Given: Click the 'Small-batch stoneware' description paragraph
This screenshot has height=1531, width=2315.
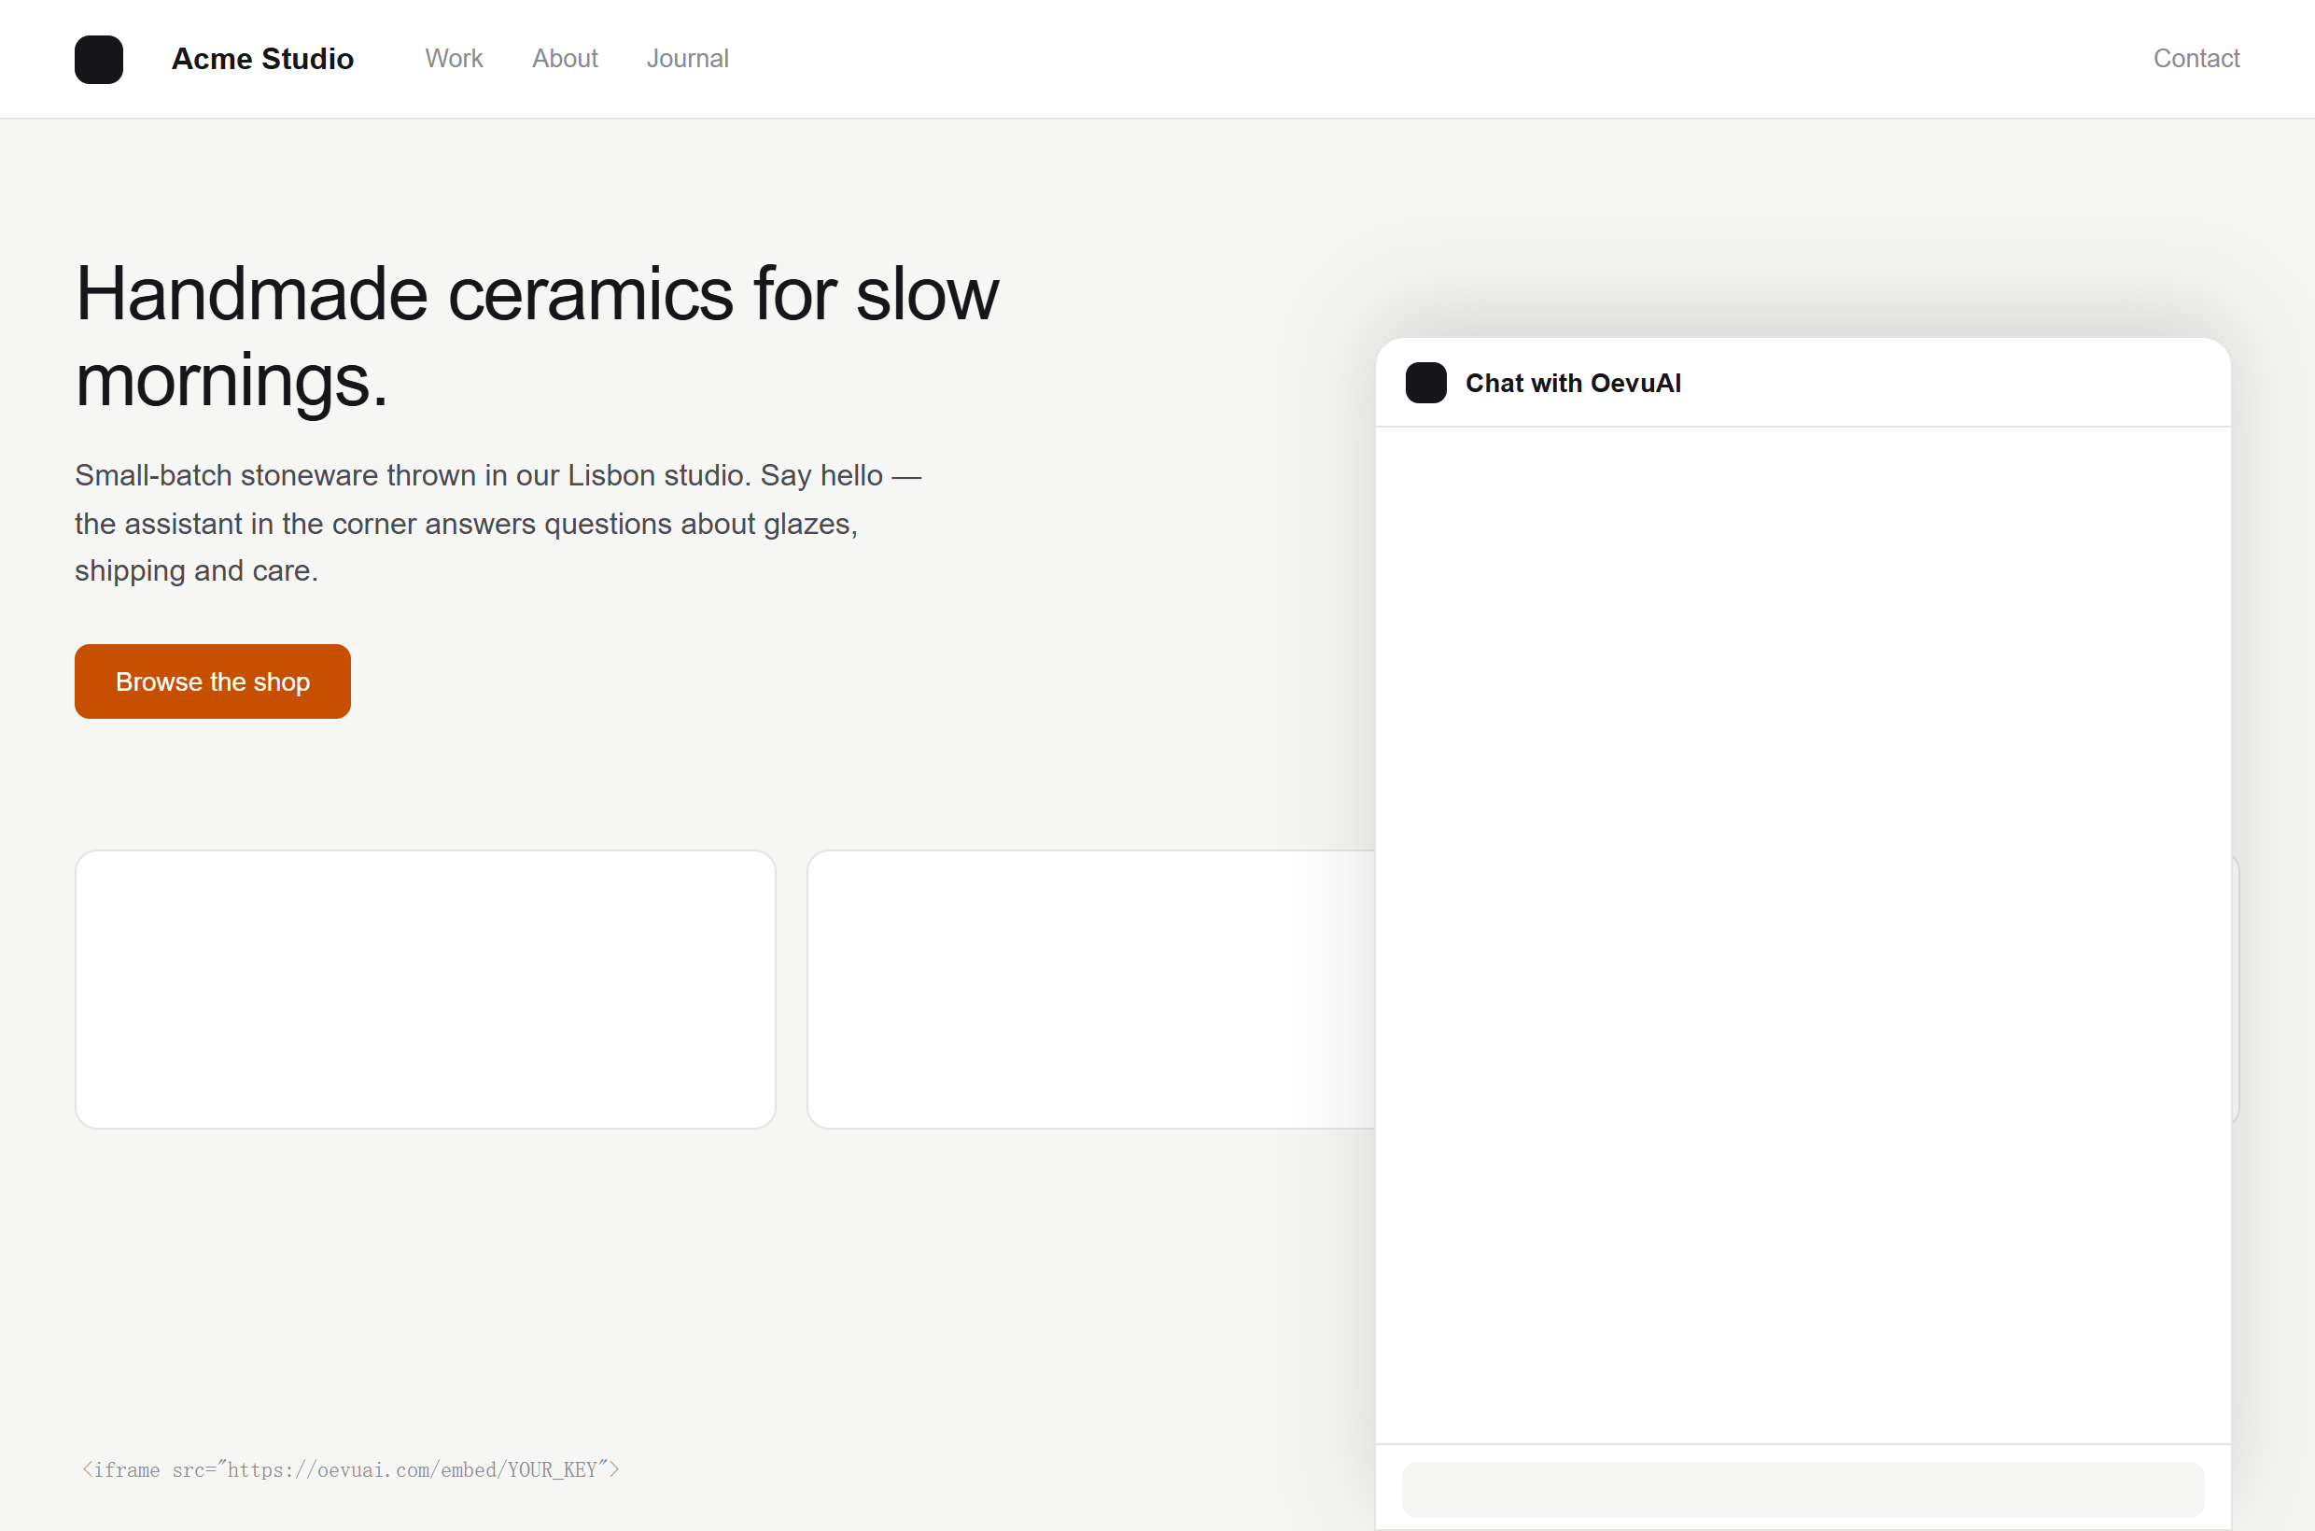Looking at the screenshot, I should tap(498, 523).
